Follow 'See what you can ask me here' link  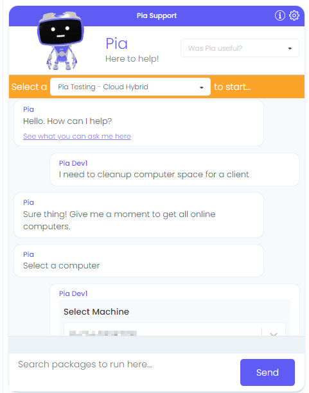77,136
